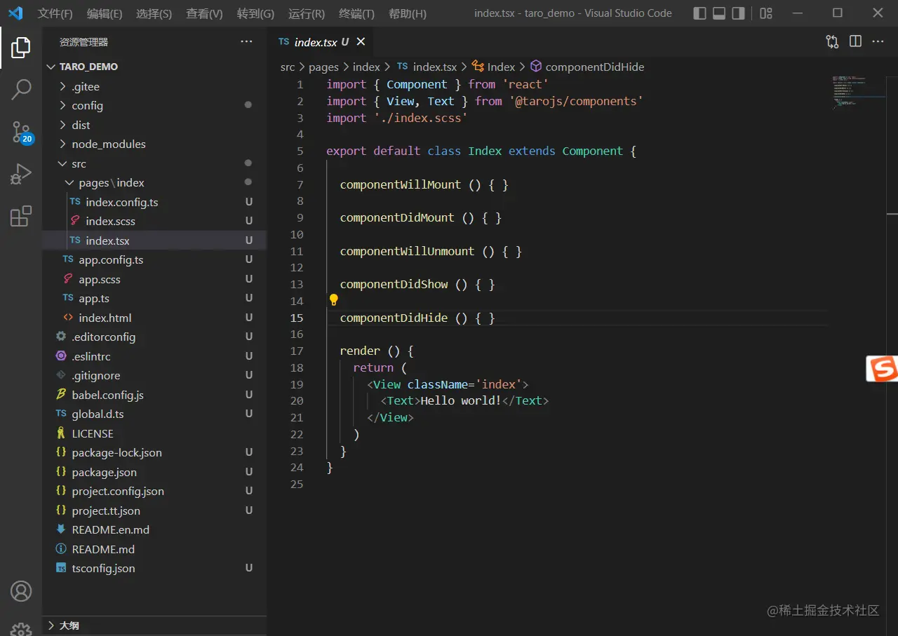
Task: Click the Accounts icon in activity bar
Action: (x=21, y=591)
